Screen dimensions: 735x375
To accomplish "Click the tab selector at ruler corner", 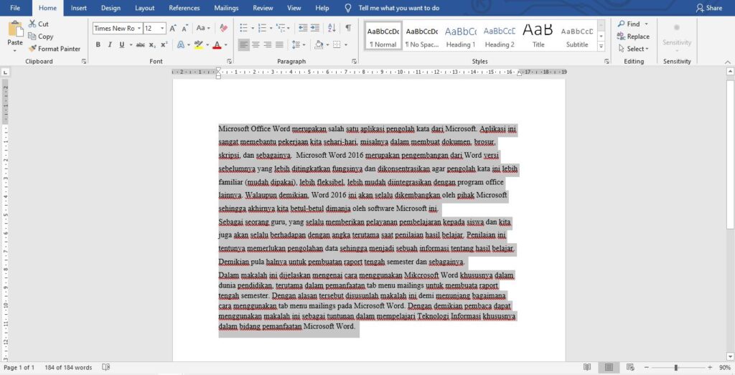I will coord(5,72).
